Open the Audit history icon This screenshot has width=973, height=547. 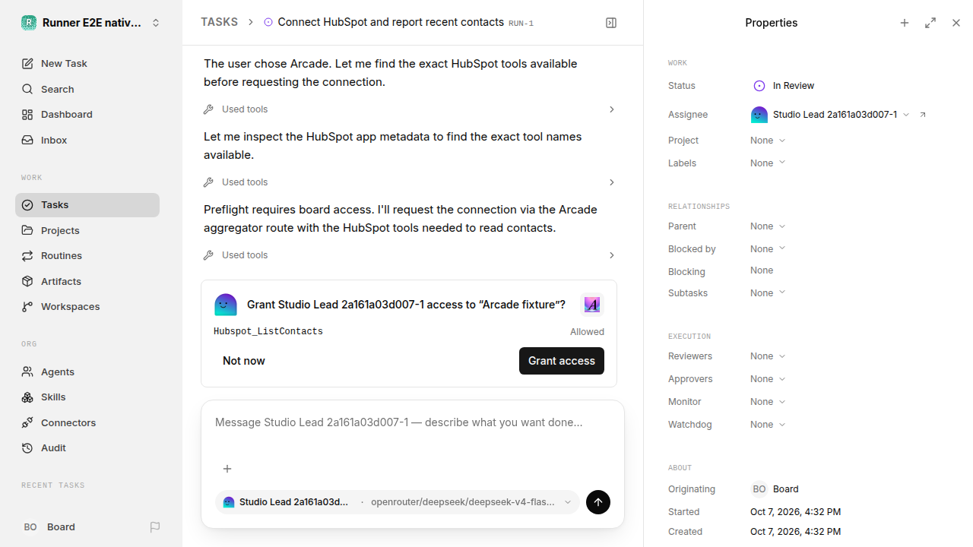tap(27, 448)
